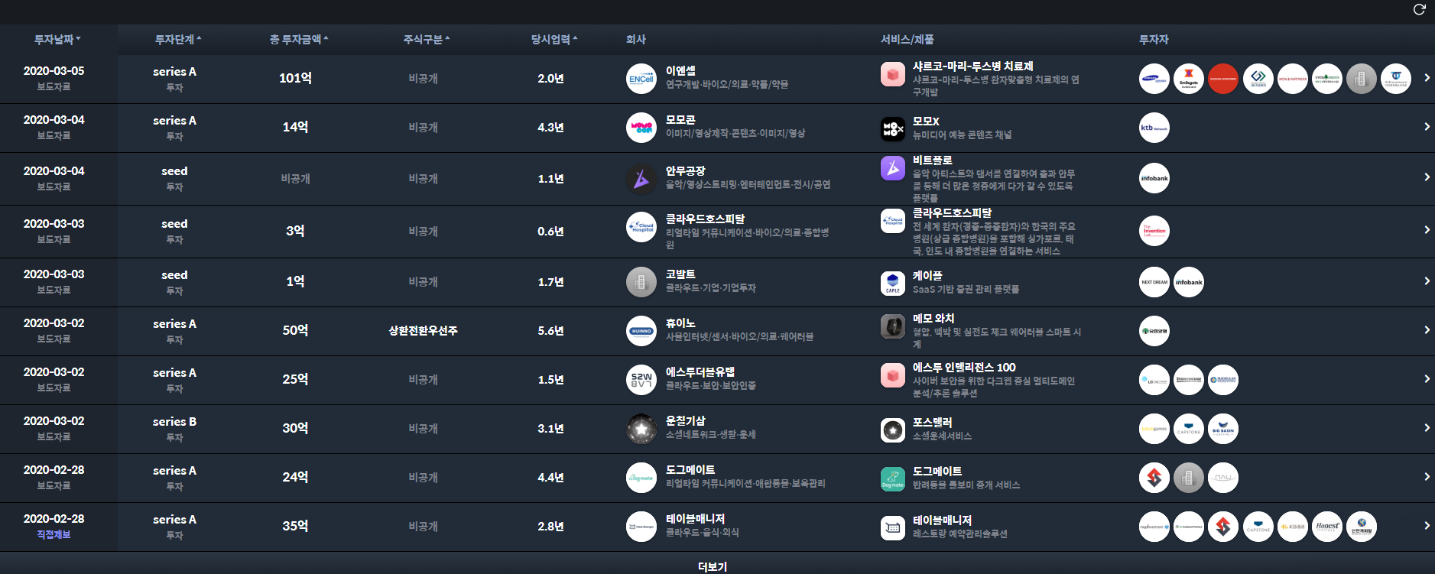This screenshot has width=1435, height=574.
Task: Open the 안무공장 company logo
Action: coord(641,179)
